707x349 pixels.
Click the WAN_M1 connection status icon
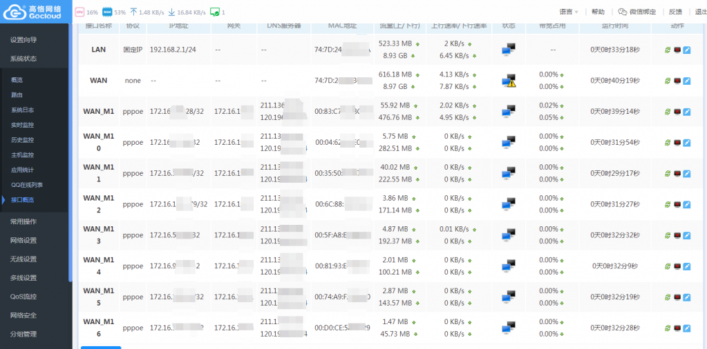[509, 111]
